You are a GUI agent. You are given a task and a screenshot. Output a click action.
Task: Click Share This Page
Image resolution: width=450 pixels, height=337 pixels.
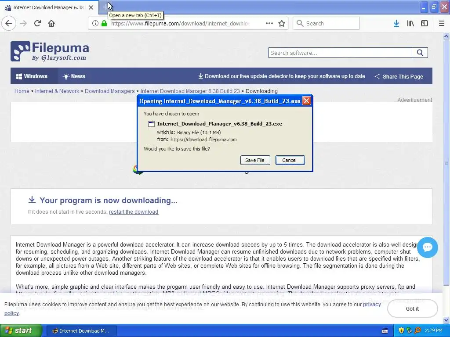coord(399,76)
